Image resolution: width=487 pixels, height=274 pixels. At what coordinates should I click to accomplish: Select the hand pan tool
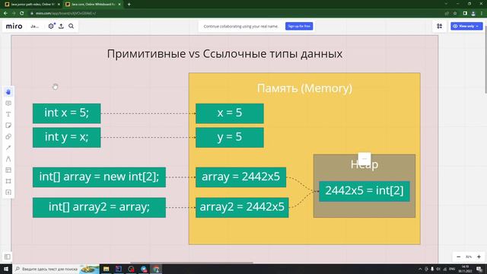point(8,92)
